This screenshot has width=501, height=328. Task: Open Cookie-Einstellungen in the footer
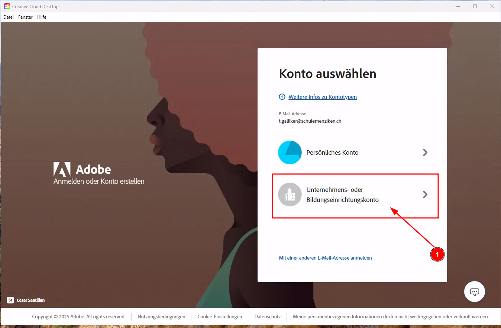tap(220, 317)
